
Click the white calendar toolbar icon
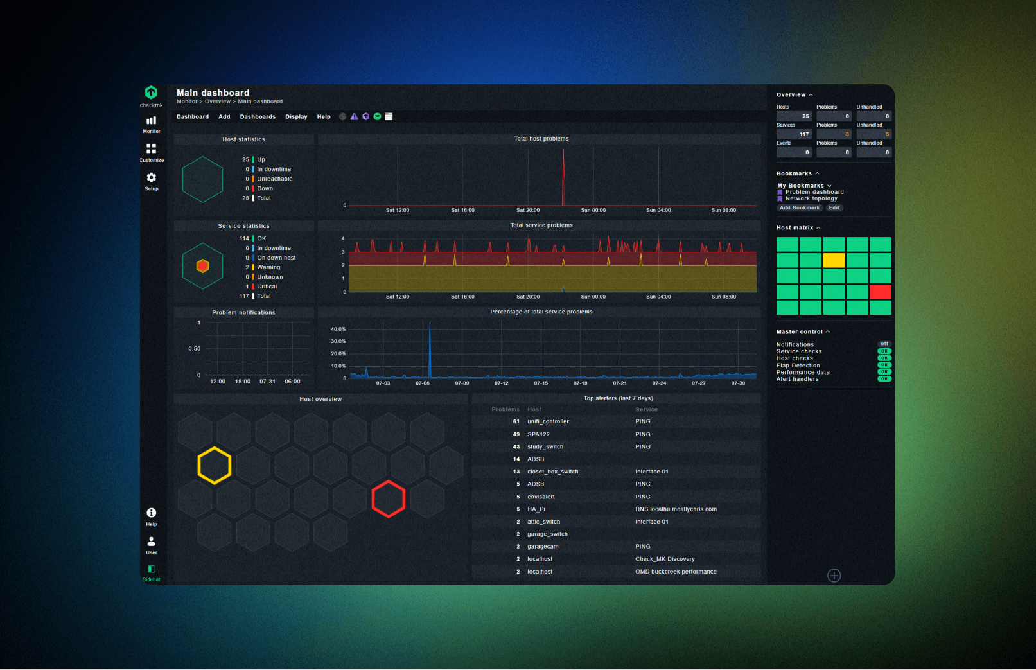point(389,117)
